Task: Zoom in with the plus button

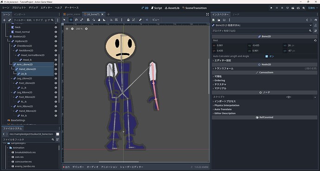Action: click(86, 29)
